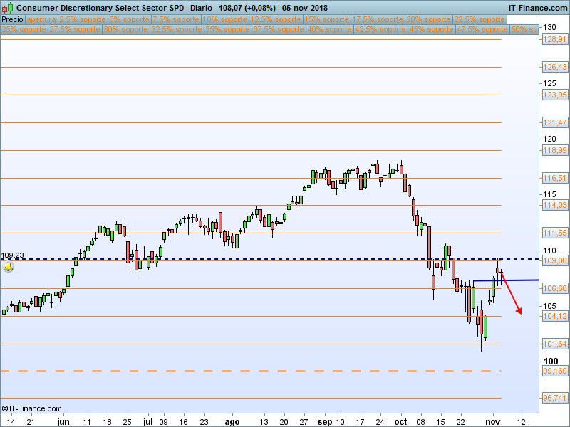The width and height of the screenshot is (570, 427).
Task: Click the 99,160 dashed level tag
Action: [x=555, y=371]
